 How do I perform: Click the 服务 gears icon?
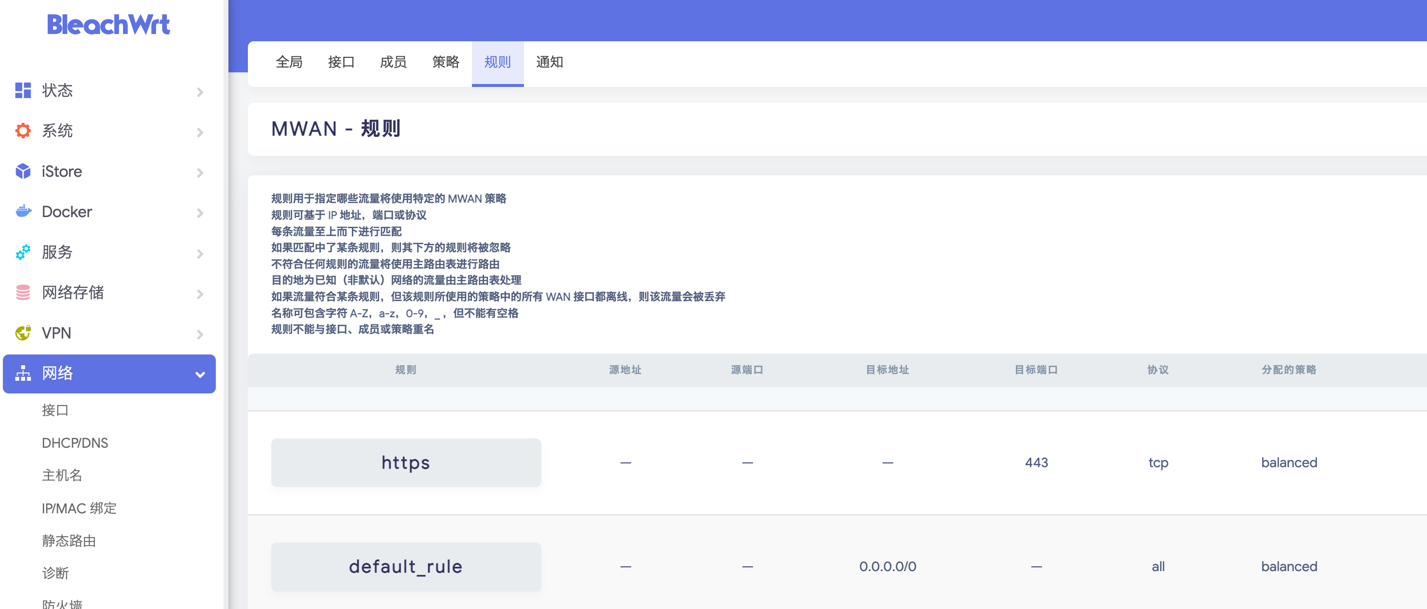pyautogui.click(x=23, y=252)
